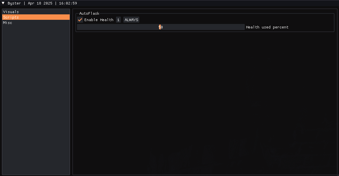Click the flask hotkey button labeled 1
Screen dimensions: 339x176
[x=118, y=20]
